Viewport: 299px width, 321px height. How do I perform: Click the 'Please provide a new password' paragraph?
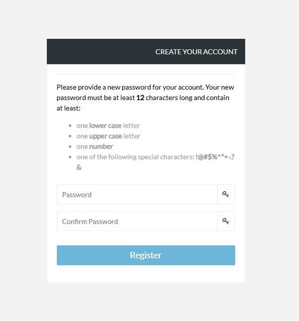[x=146, y=98]
